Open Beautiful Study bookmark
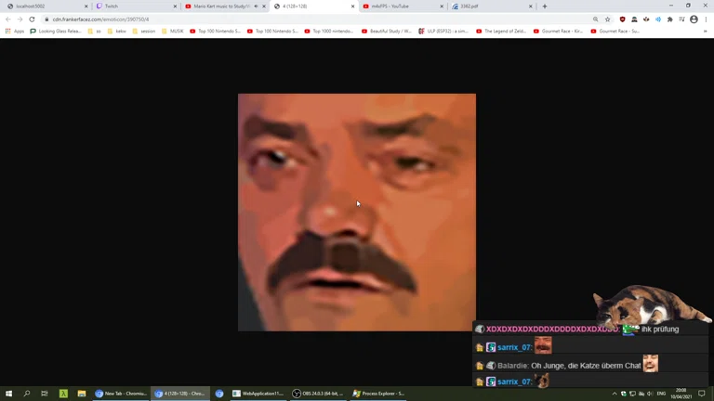Screen dimensions: 714x401 click(x=387, y=32)
